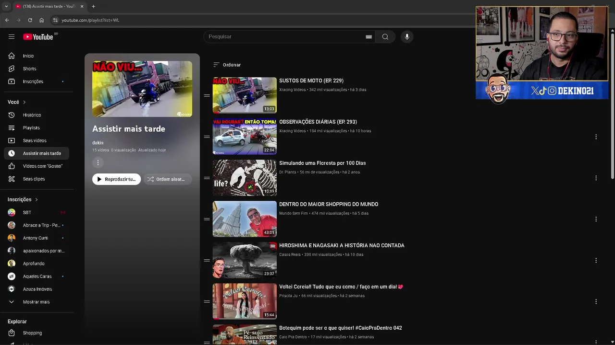Click Ordem aleatória shuffle button
This screenshot has height=345, width=615.
click(x=167, y=179)
